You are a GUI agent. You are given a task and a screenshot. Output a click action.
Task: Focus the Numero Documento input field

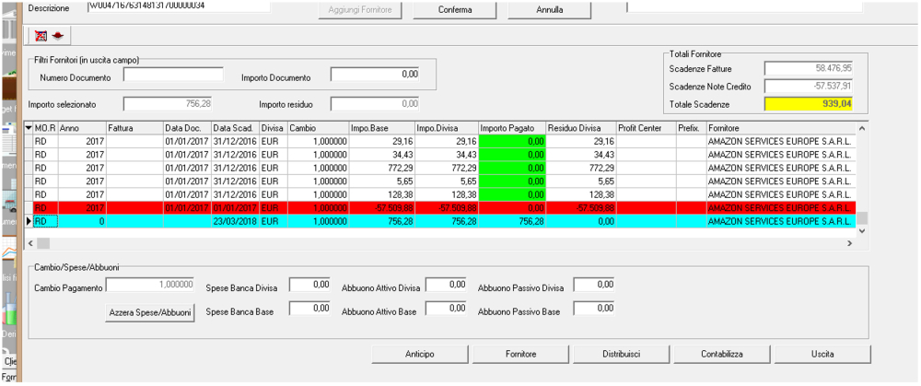(x=173, y=75)
